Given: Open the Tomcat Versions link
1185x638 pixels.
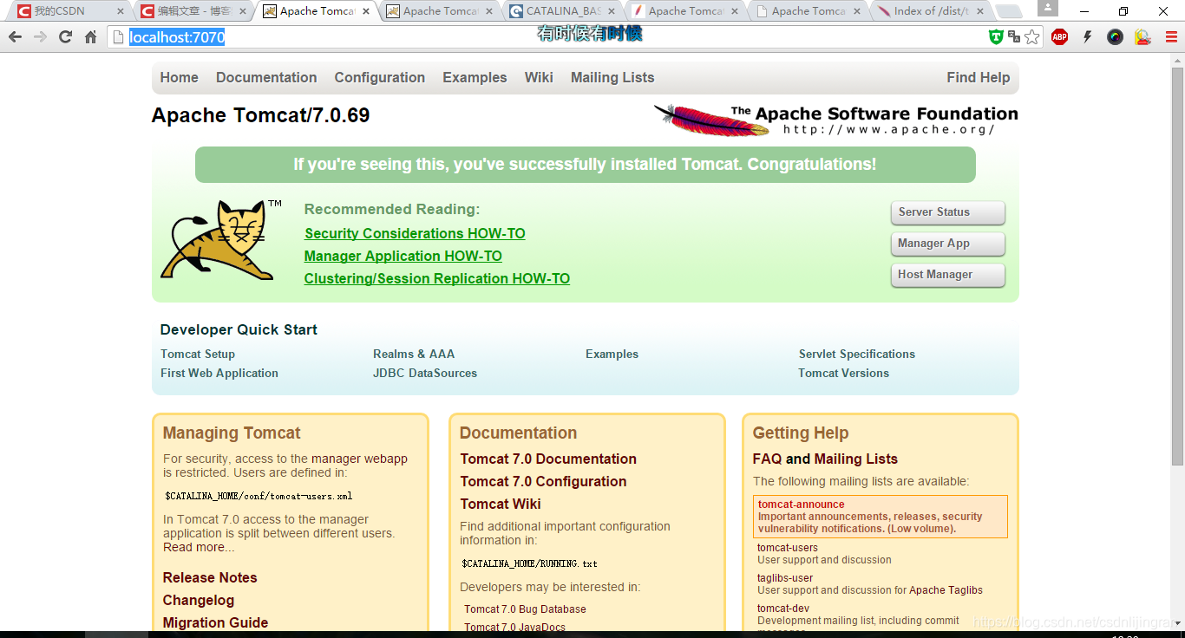Looking at the screenshot, I should point(844,373).
